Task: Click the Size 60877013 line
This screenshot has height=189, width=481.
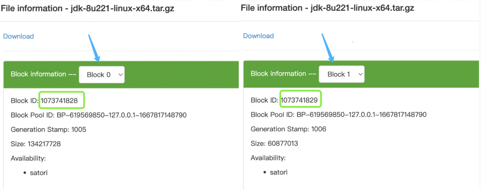Action: point(274,144)
